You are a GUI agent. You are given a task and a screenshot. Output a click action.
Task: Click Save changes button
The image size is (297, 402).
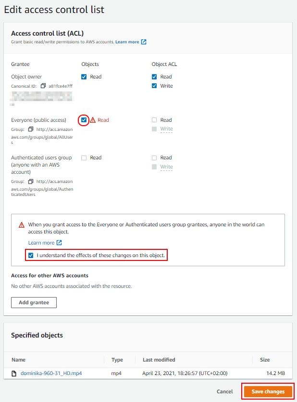click(x=268, y=391)
